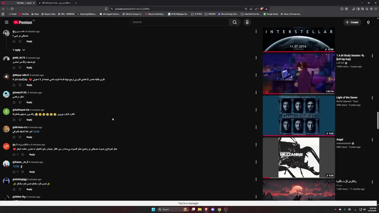The image size is (379, 213).
Task: Dislike the comment by @MD_KC72
Action: [20, 68]
